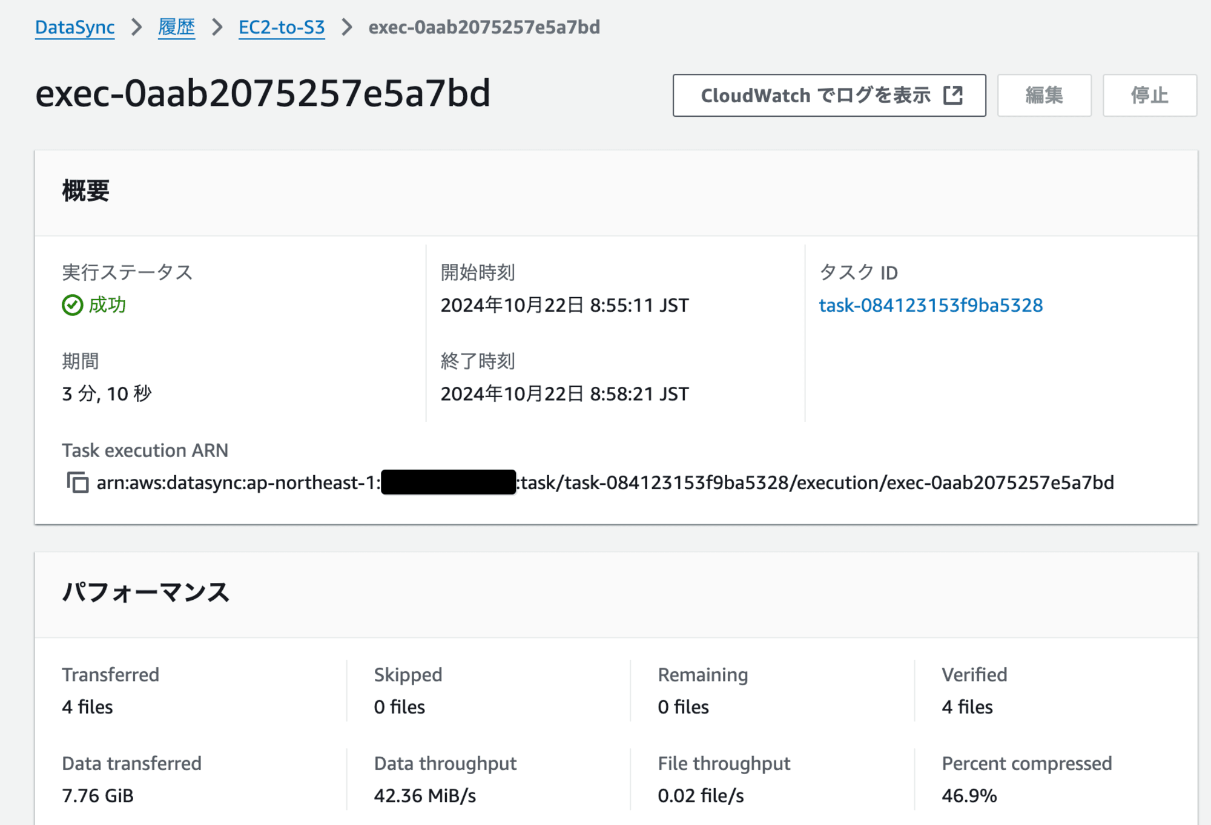Click the 実行ステータス label

tap(127, 272)
